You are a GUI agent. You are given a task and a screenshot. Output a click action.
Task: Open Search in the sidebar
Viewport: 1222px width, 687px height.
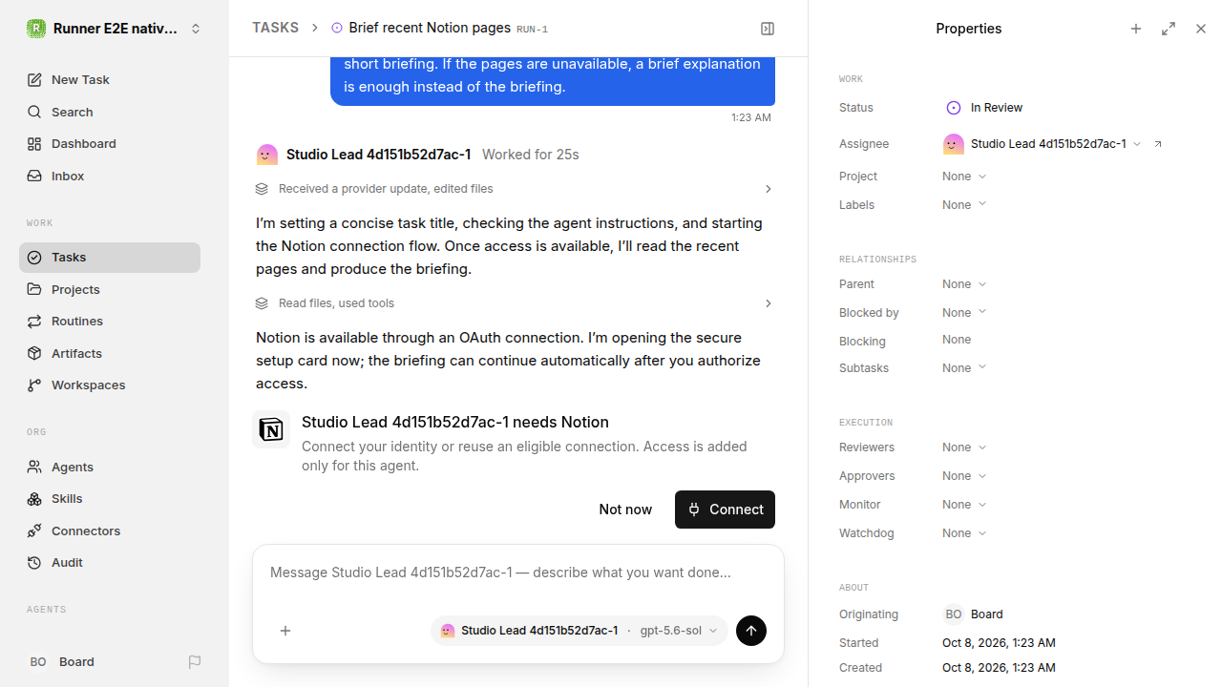click(x=110, y=112)
